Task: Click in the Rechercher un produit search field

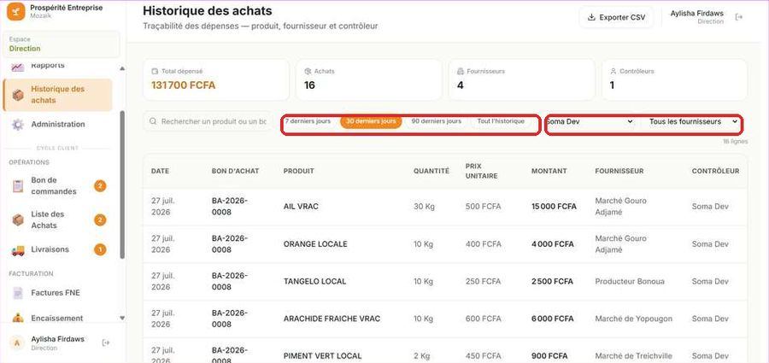Action: tap(208, 121)
